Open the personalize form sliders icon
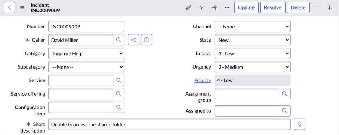Screen dimensions: 339x135 [214, 7]
